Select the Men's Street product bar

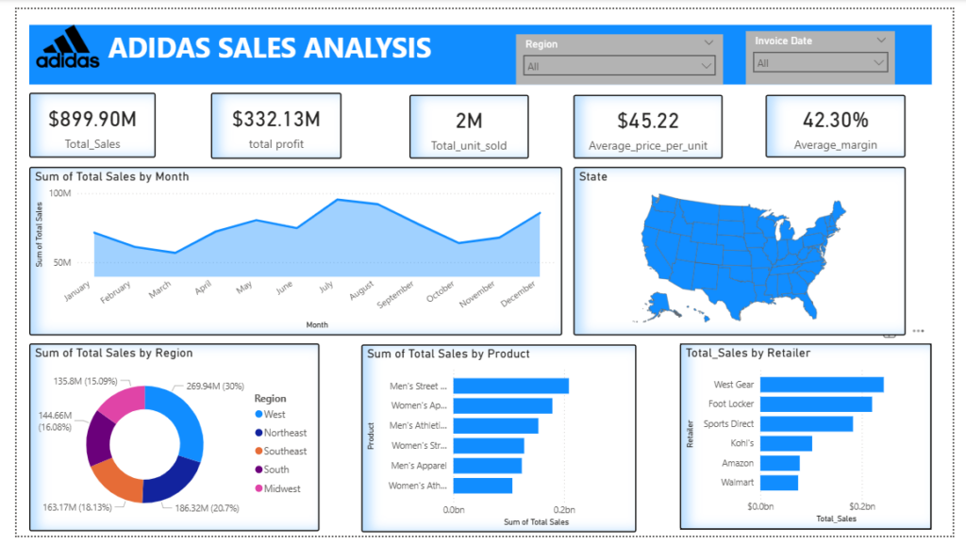click(x=510, y=386)
